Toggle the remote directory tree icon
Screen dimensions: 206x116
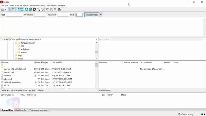coord(18,9)
